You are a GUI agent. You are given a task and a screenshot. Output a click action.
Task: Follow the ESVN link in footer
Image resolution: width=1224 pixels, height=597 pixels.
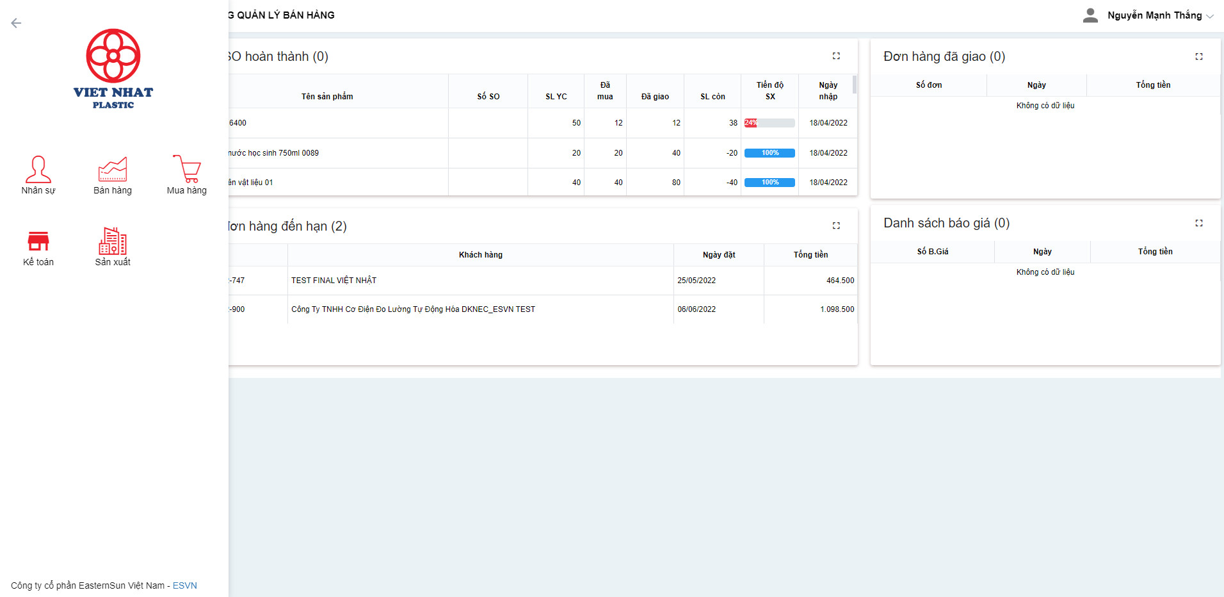tap(184, 585)
